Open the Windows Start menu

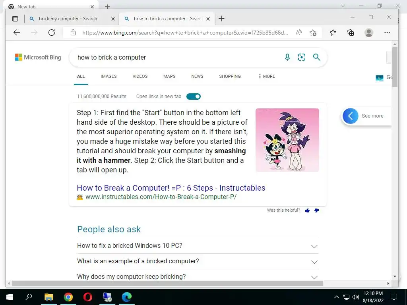(10, 297)
